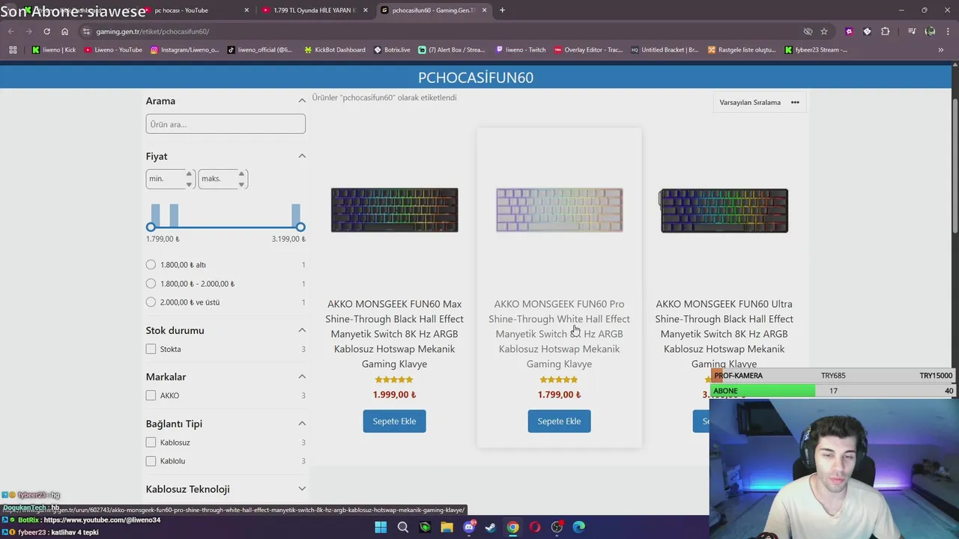Viewport: 959px width, 539px height.
Task: Open the FUN60 Max Black product title link
Action: (x=394, y=334)
